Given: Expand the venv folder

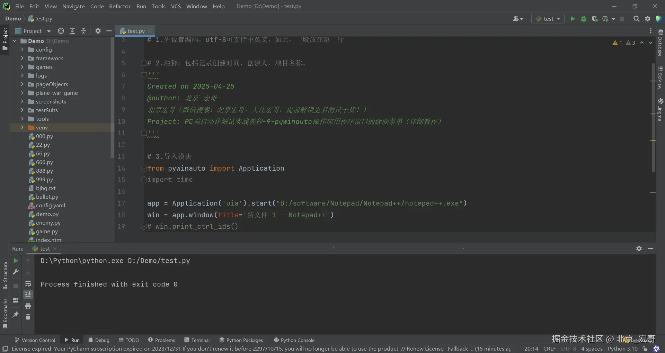Looking at the screenshot, I should tap(22, 127).
